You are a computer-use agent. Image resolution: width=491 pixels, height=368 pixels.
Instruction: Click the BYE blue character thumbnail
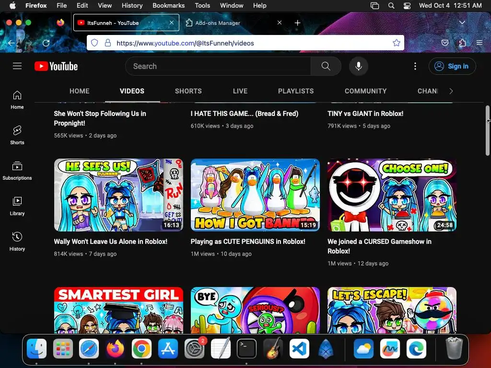click(255, 310)
